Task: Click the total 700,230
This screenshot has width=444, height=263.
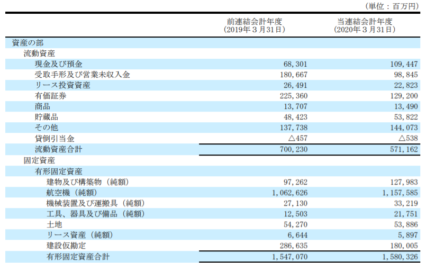Action: pos(294,149)
